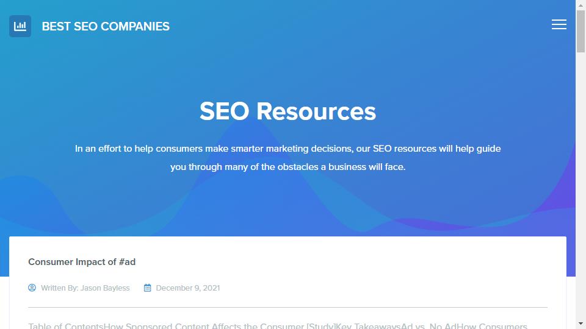Screen dimensions: 586x329
Task: Click the scrollbar up arrow
Action: click(x=581, y=5)
